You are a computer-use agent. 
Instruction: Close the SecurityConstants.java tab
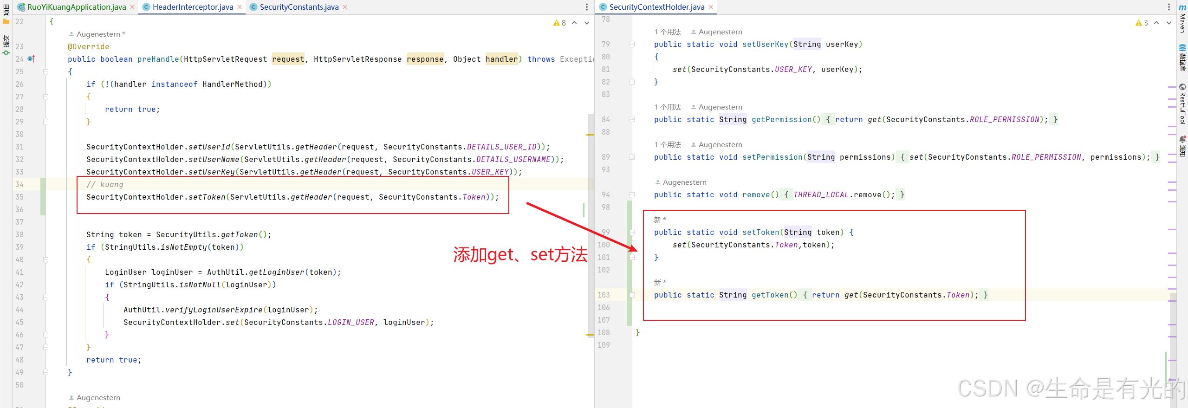coord(345,7)
